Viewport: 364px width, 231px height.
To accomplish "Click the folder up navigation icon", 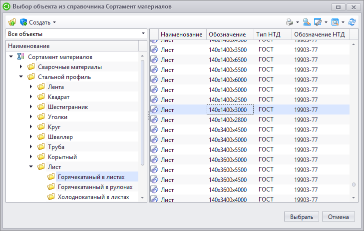I will pos(12,22).
